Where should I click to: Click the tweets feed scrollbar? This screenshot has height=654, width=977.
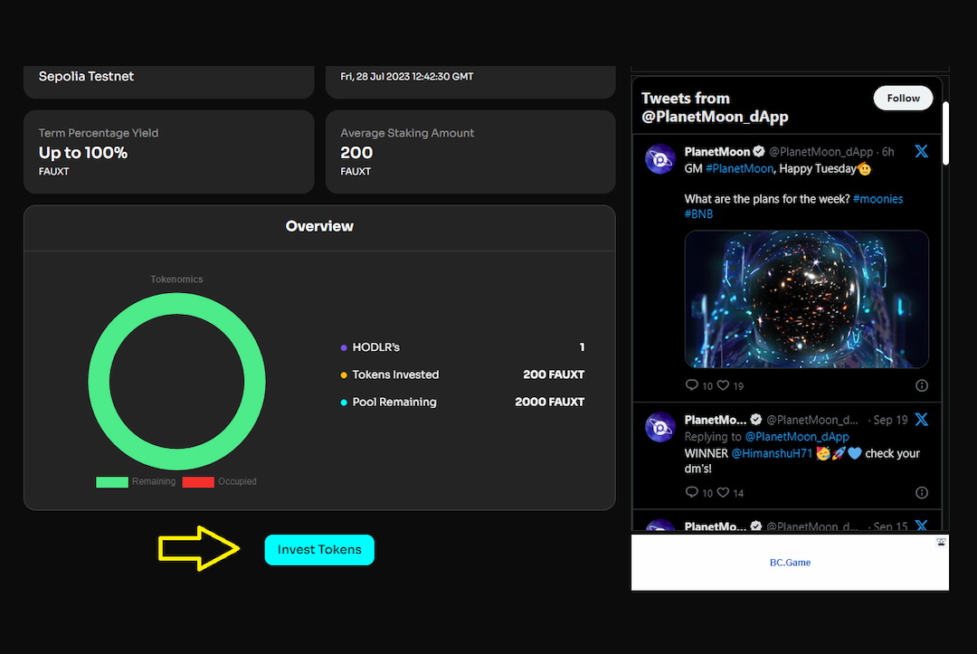(x=945, y=134)
